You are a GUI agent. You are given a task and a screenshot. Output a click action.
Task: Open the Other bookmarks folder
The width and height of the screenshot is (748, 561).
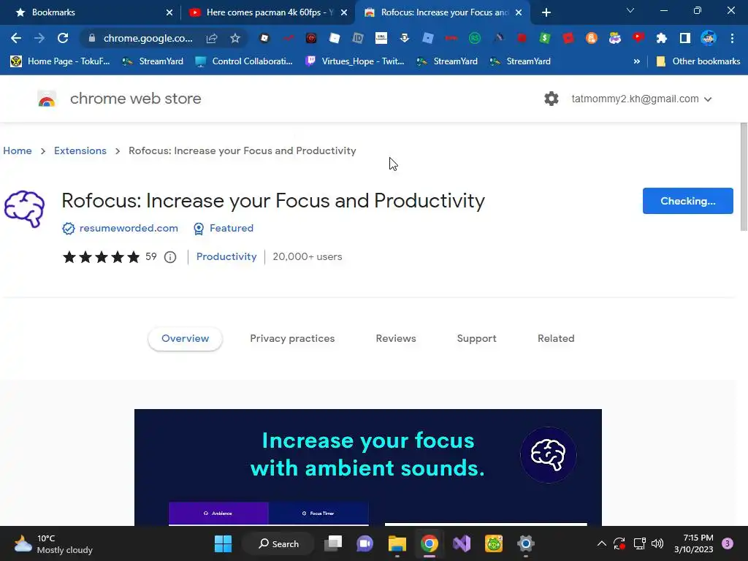point(698,61)
